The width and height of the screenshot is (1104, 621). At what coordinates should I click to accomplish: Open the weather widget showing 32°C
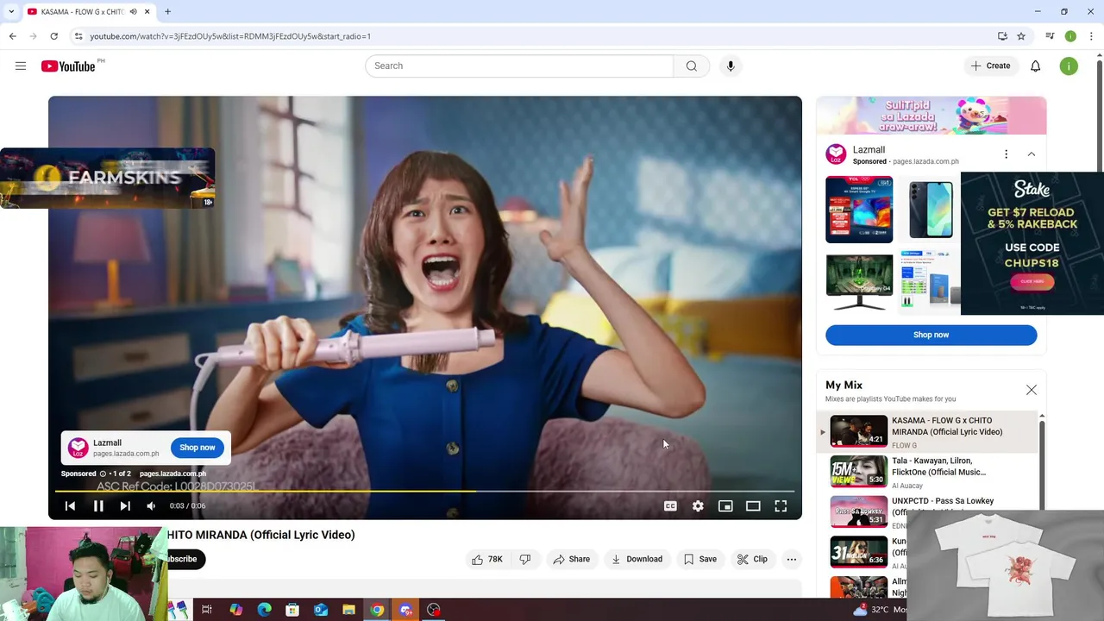pos(880,610)
